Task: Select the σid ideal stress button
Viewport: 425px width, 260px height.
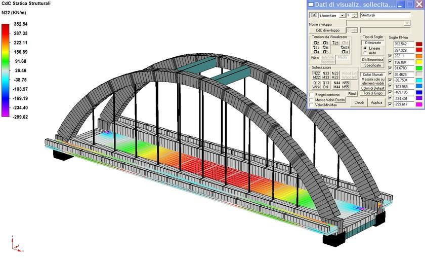Action: pyautogui.click(x=345, y=52)
